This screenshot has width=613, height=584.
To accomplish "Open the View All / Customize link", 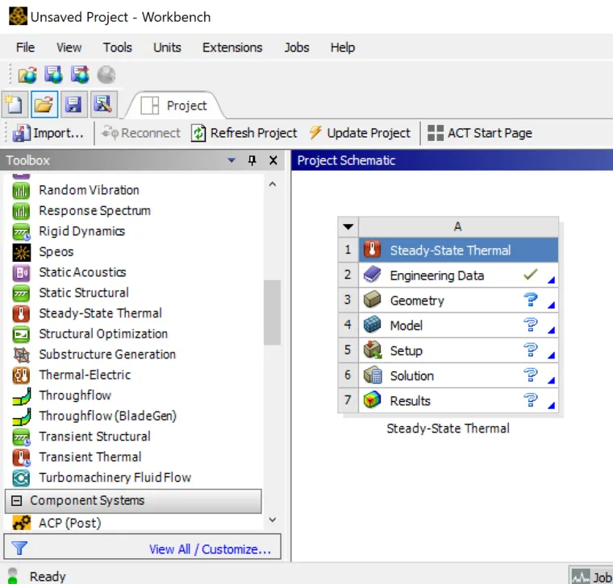I will 210,549.
